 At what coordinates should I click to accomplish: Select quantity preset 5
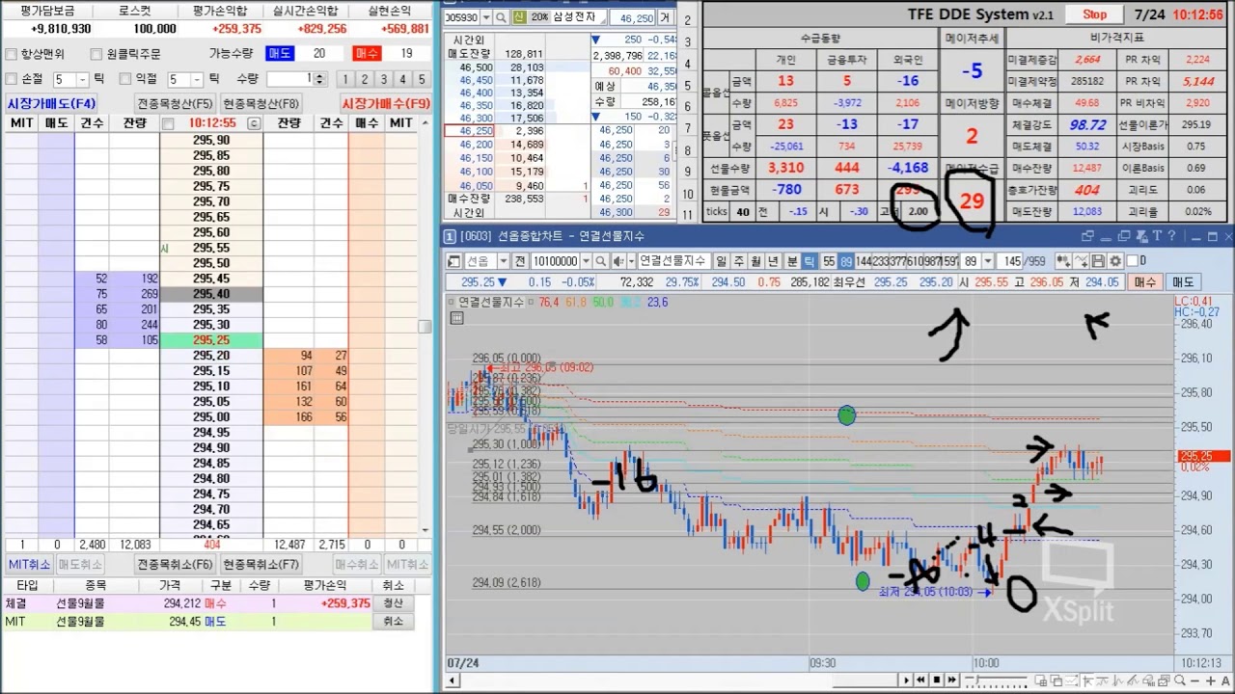click(x=422, y=79)
